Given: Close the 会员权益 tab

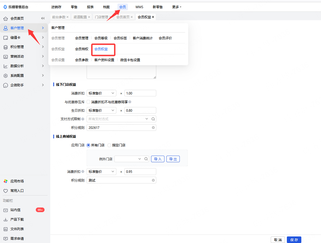Looking at the screenshot, I should point(153,17).
